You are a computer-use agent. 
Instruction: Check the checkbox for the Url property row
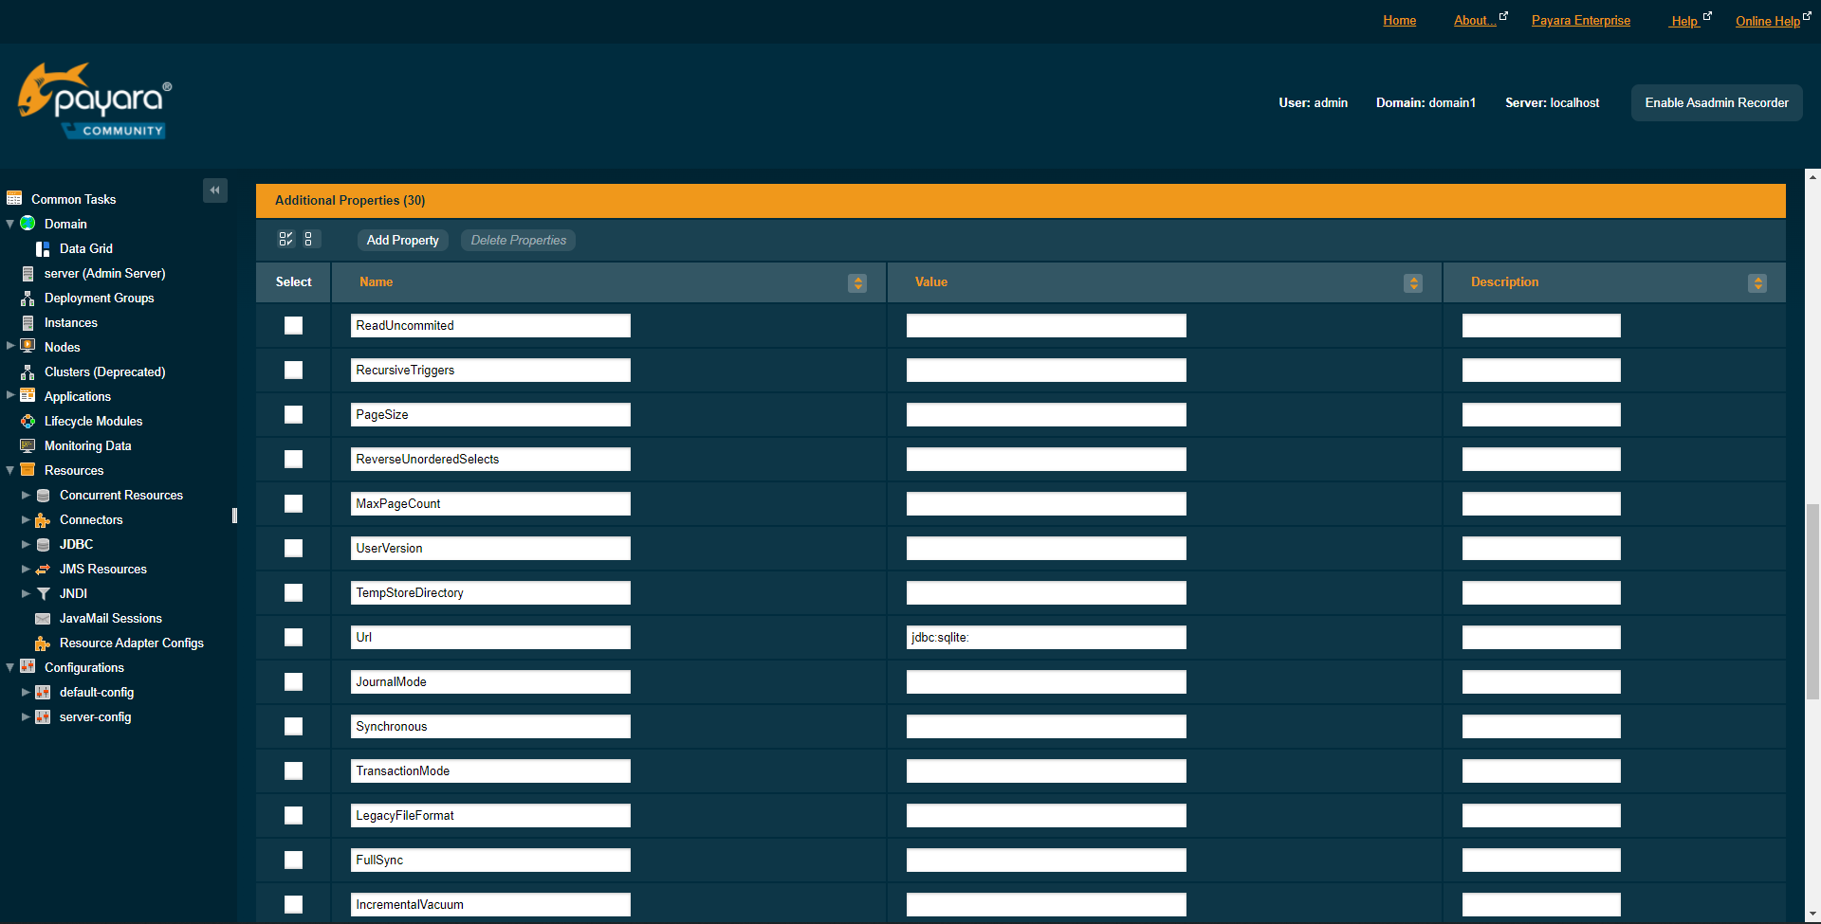coord(293,637)
